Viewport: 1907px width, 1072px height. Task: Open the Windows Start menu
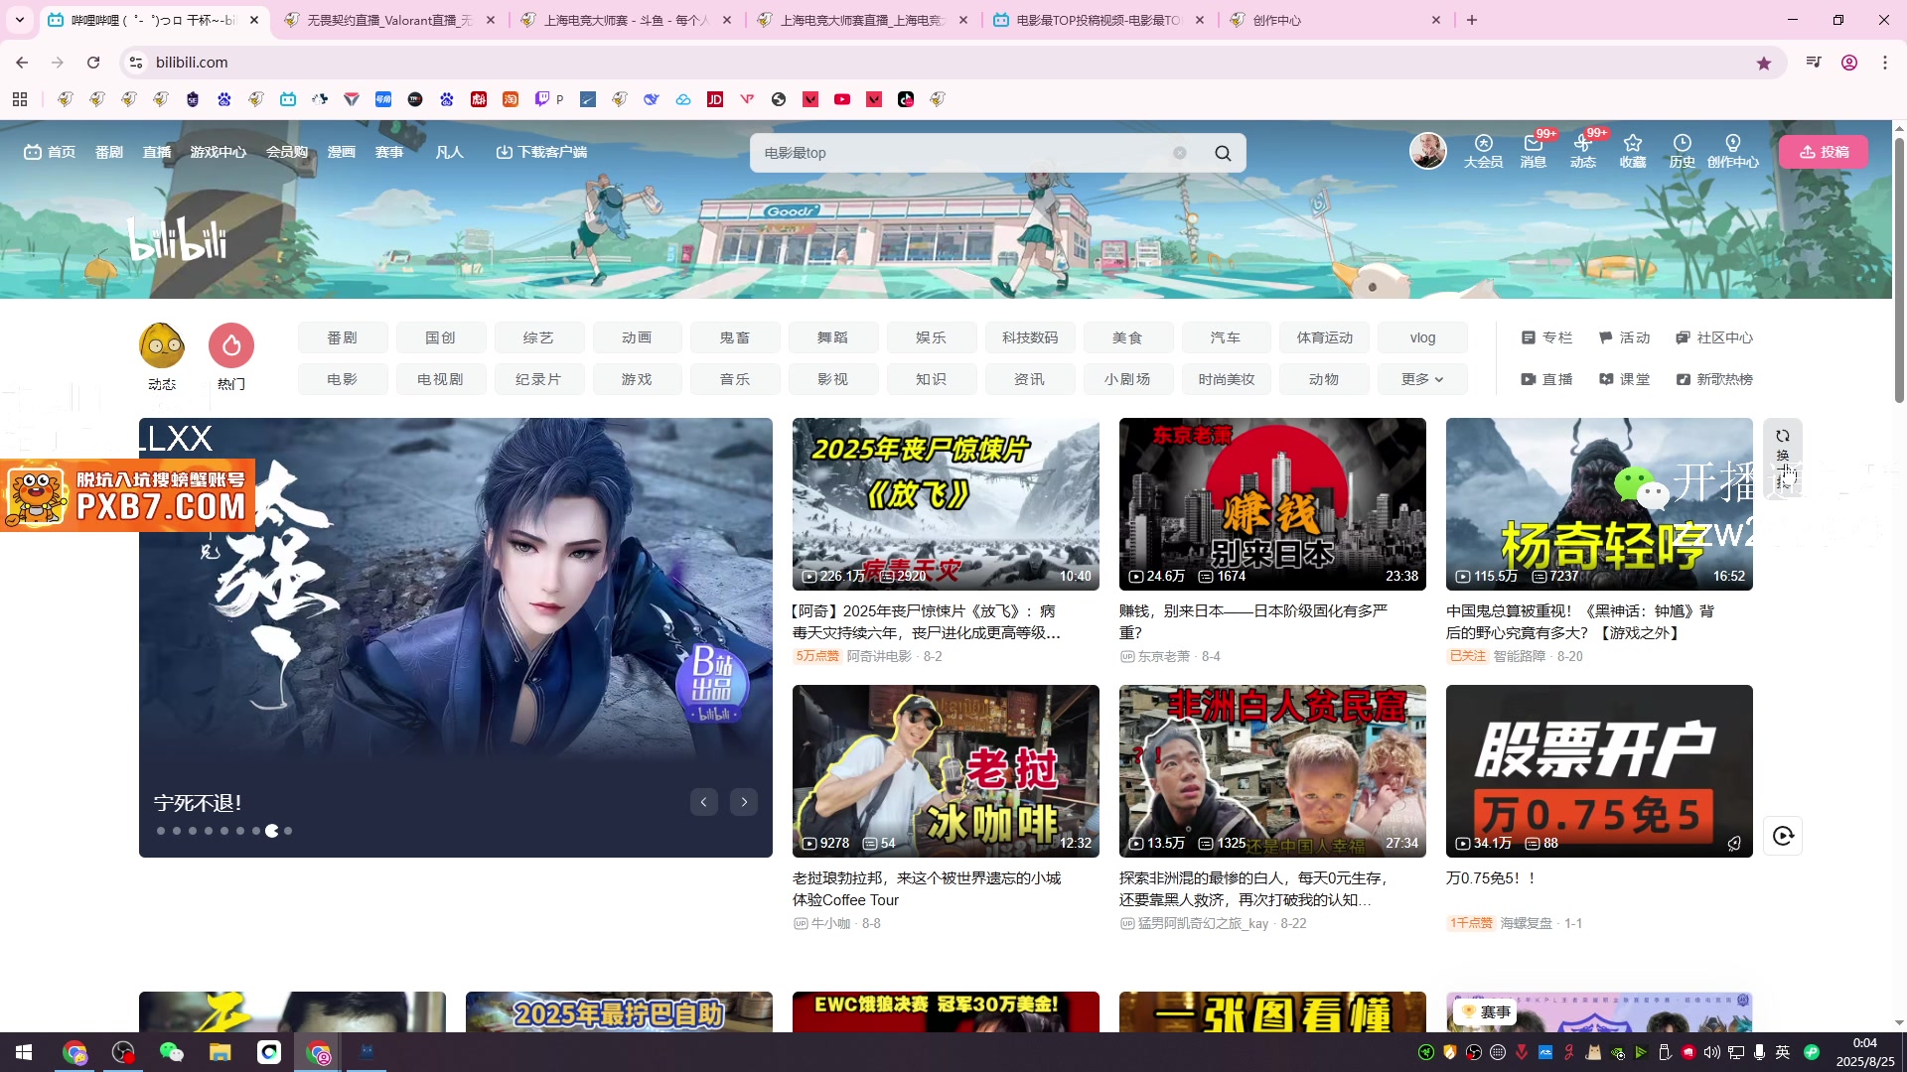[x=24, y=1052]
